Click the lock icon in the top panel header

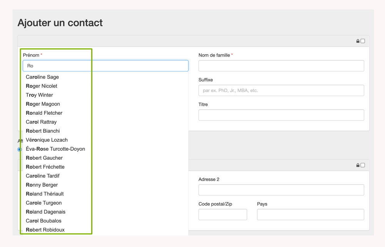(358, 41)
